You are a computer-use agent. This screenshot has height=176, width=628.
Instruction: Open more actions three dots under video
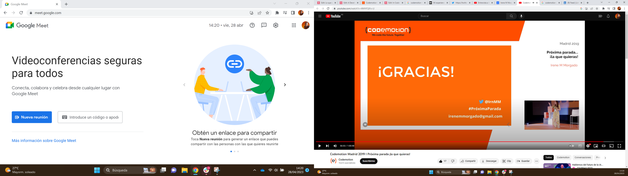coord(537,161)
